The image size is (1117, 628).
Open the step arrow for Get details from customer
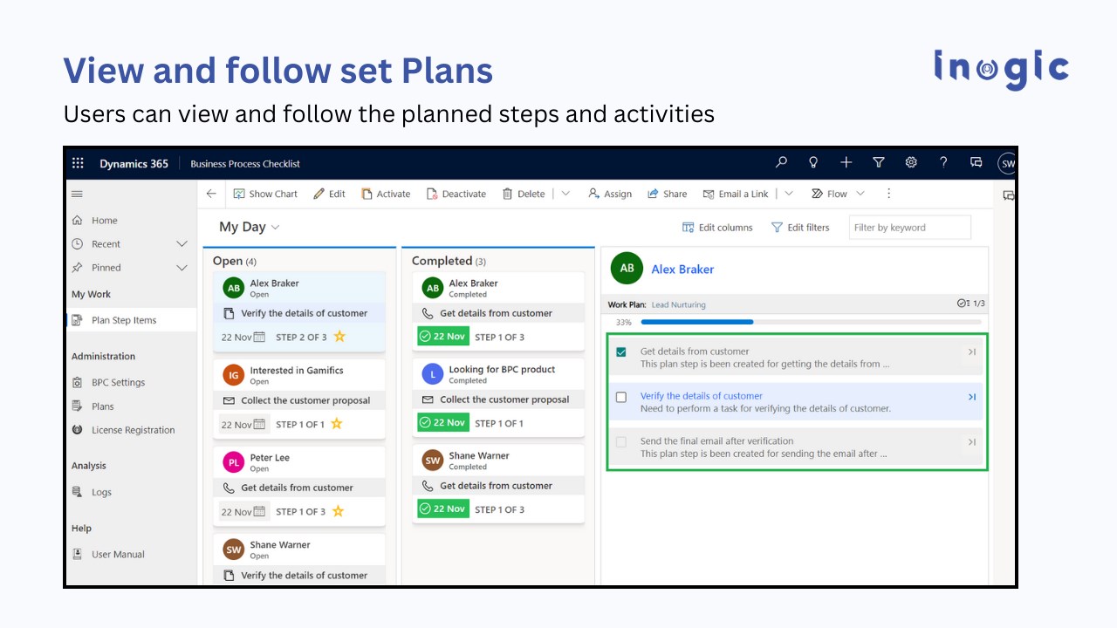click(971, 352)
